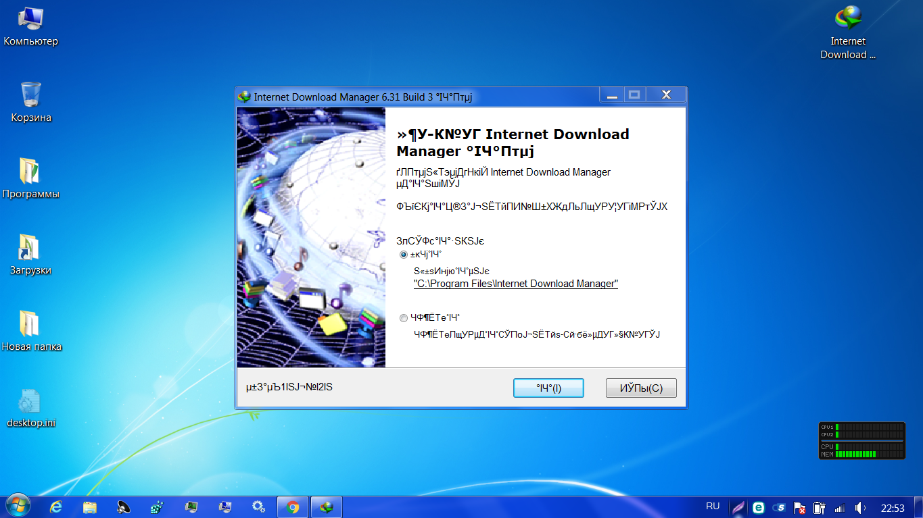
Task: Select the desktop.ini file icon
Action: tap(31, 409)
